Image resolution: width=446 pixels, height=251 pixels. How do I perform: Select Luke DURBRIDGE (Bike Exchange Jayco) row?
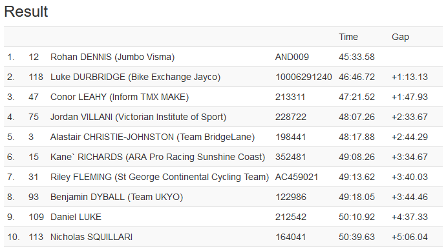tap(223, 77)
